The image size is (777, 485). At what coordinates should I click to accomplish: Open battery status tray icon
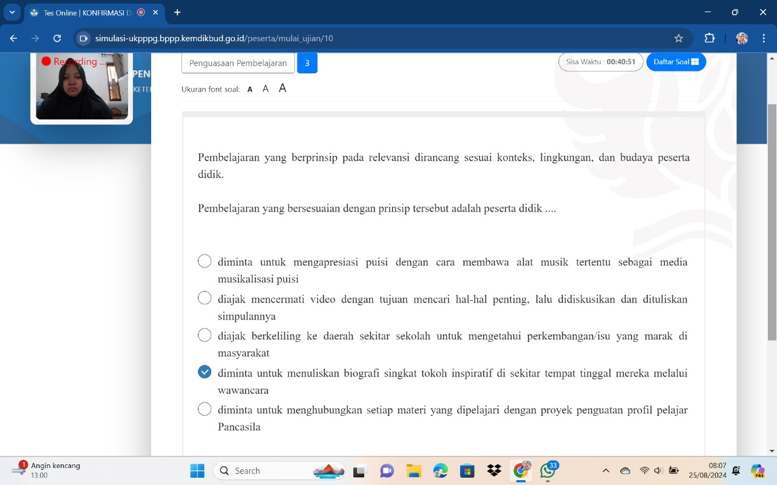pyautogui.click(x=674, y=470)
